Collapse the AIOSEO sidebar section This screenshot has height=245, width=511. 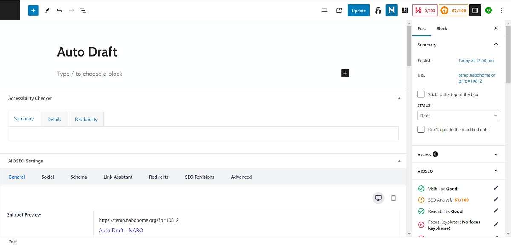(496, 171)
